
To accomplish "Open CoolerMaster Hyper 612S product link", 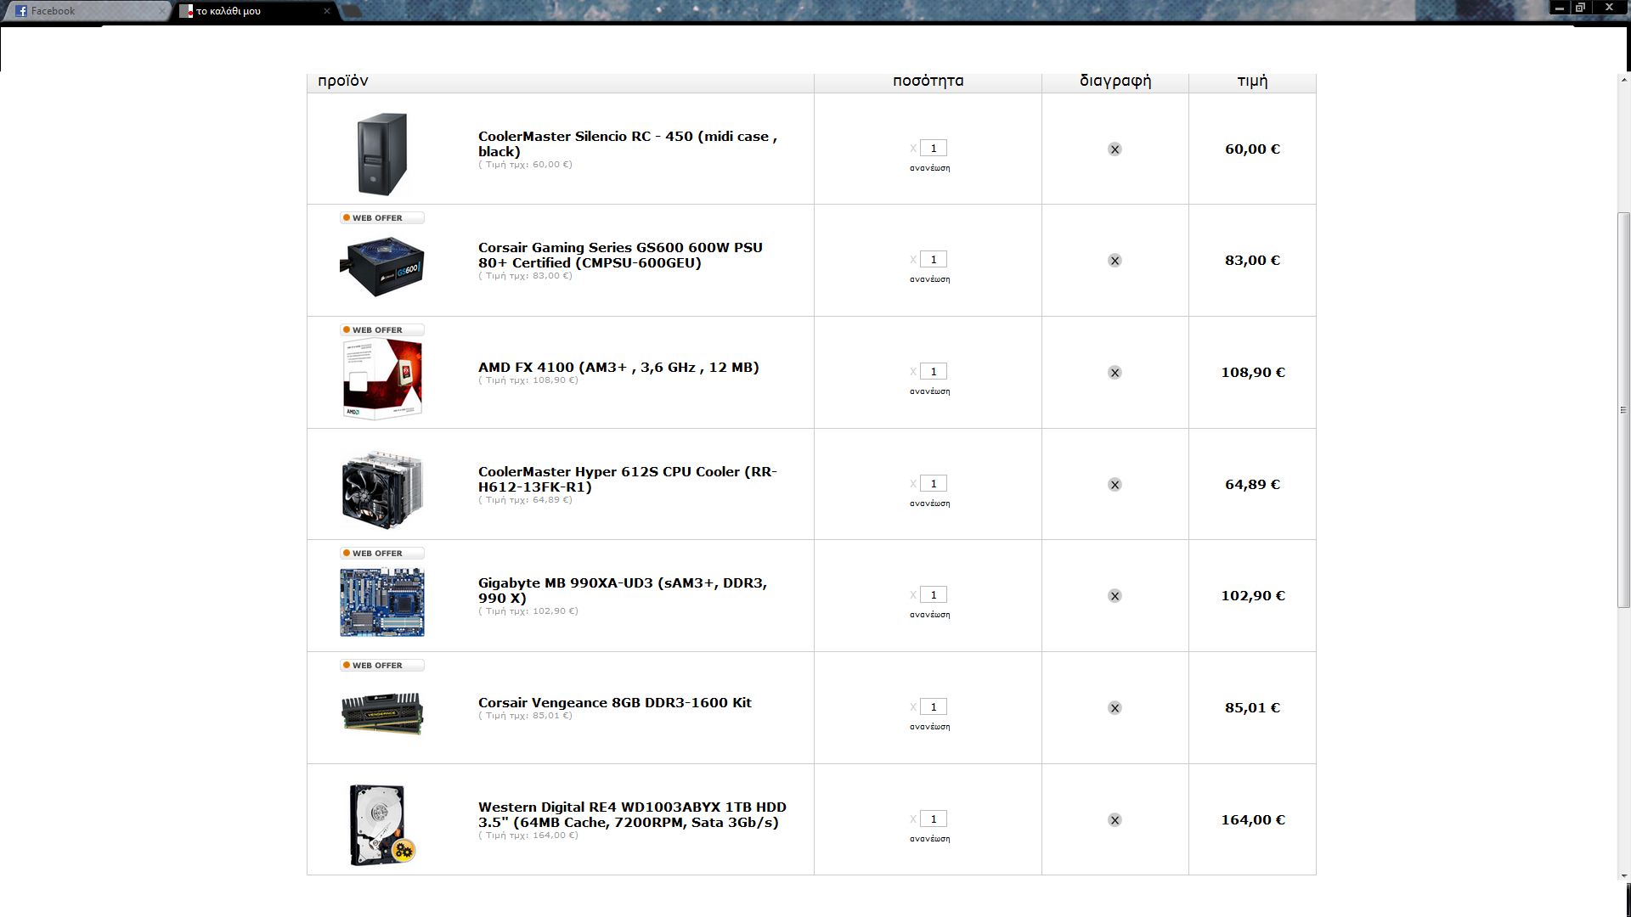I will click(628, 479).
